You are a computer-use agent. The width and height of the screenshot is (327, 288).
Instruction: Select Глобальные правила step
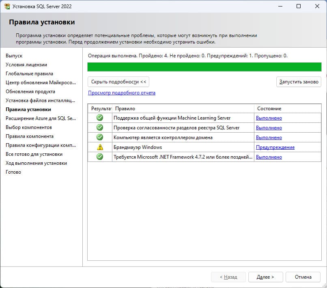pos(29,74)
